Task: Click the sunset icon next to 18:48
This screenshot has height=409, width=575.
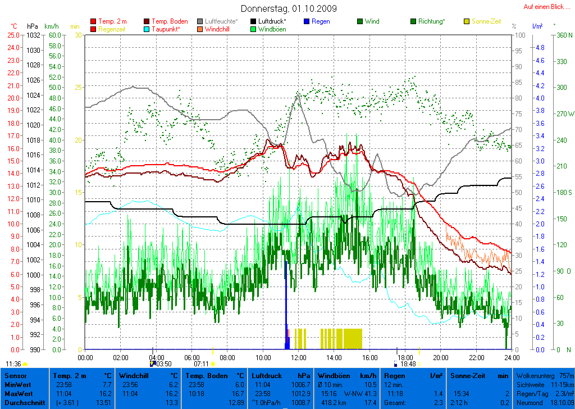Action: point(419,364)
